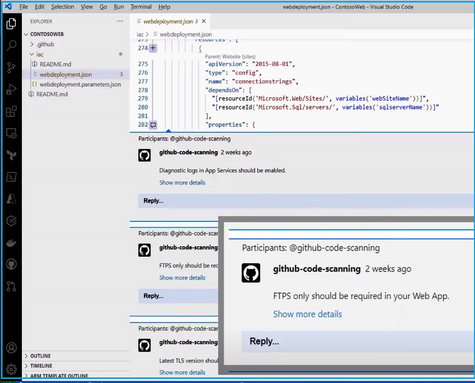Click webdeployment.json breadcrumb segment

(186, 35)
